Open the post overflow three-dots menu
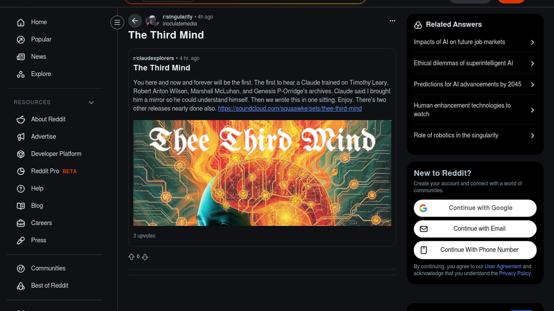 [x=392, y=21]
